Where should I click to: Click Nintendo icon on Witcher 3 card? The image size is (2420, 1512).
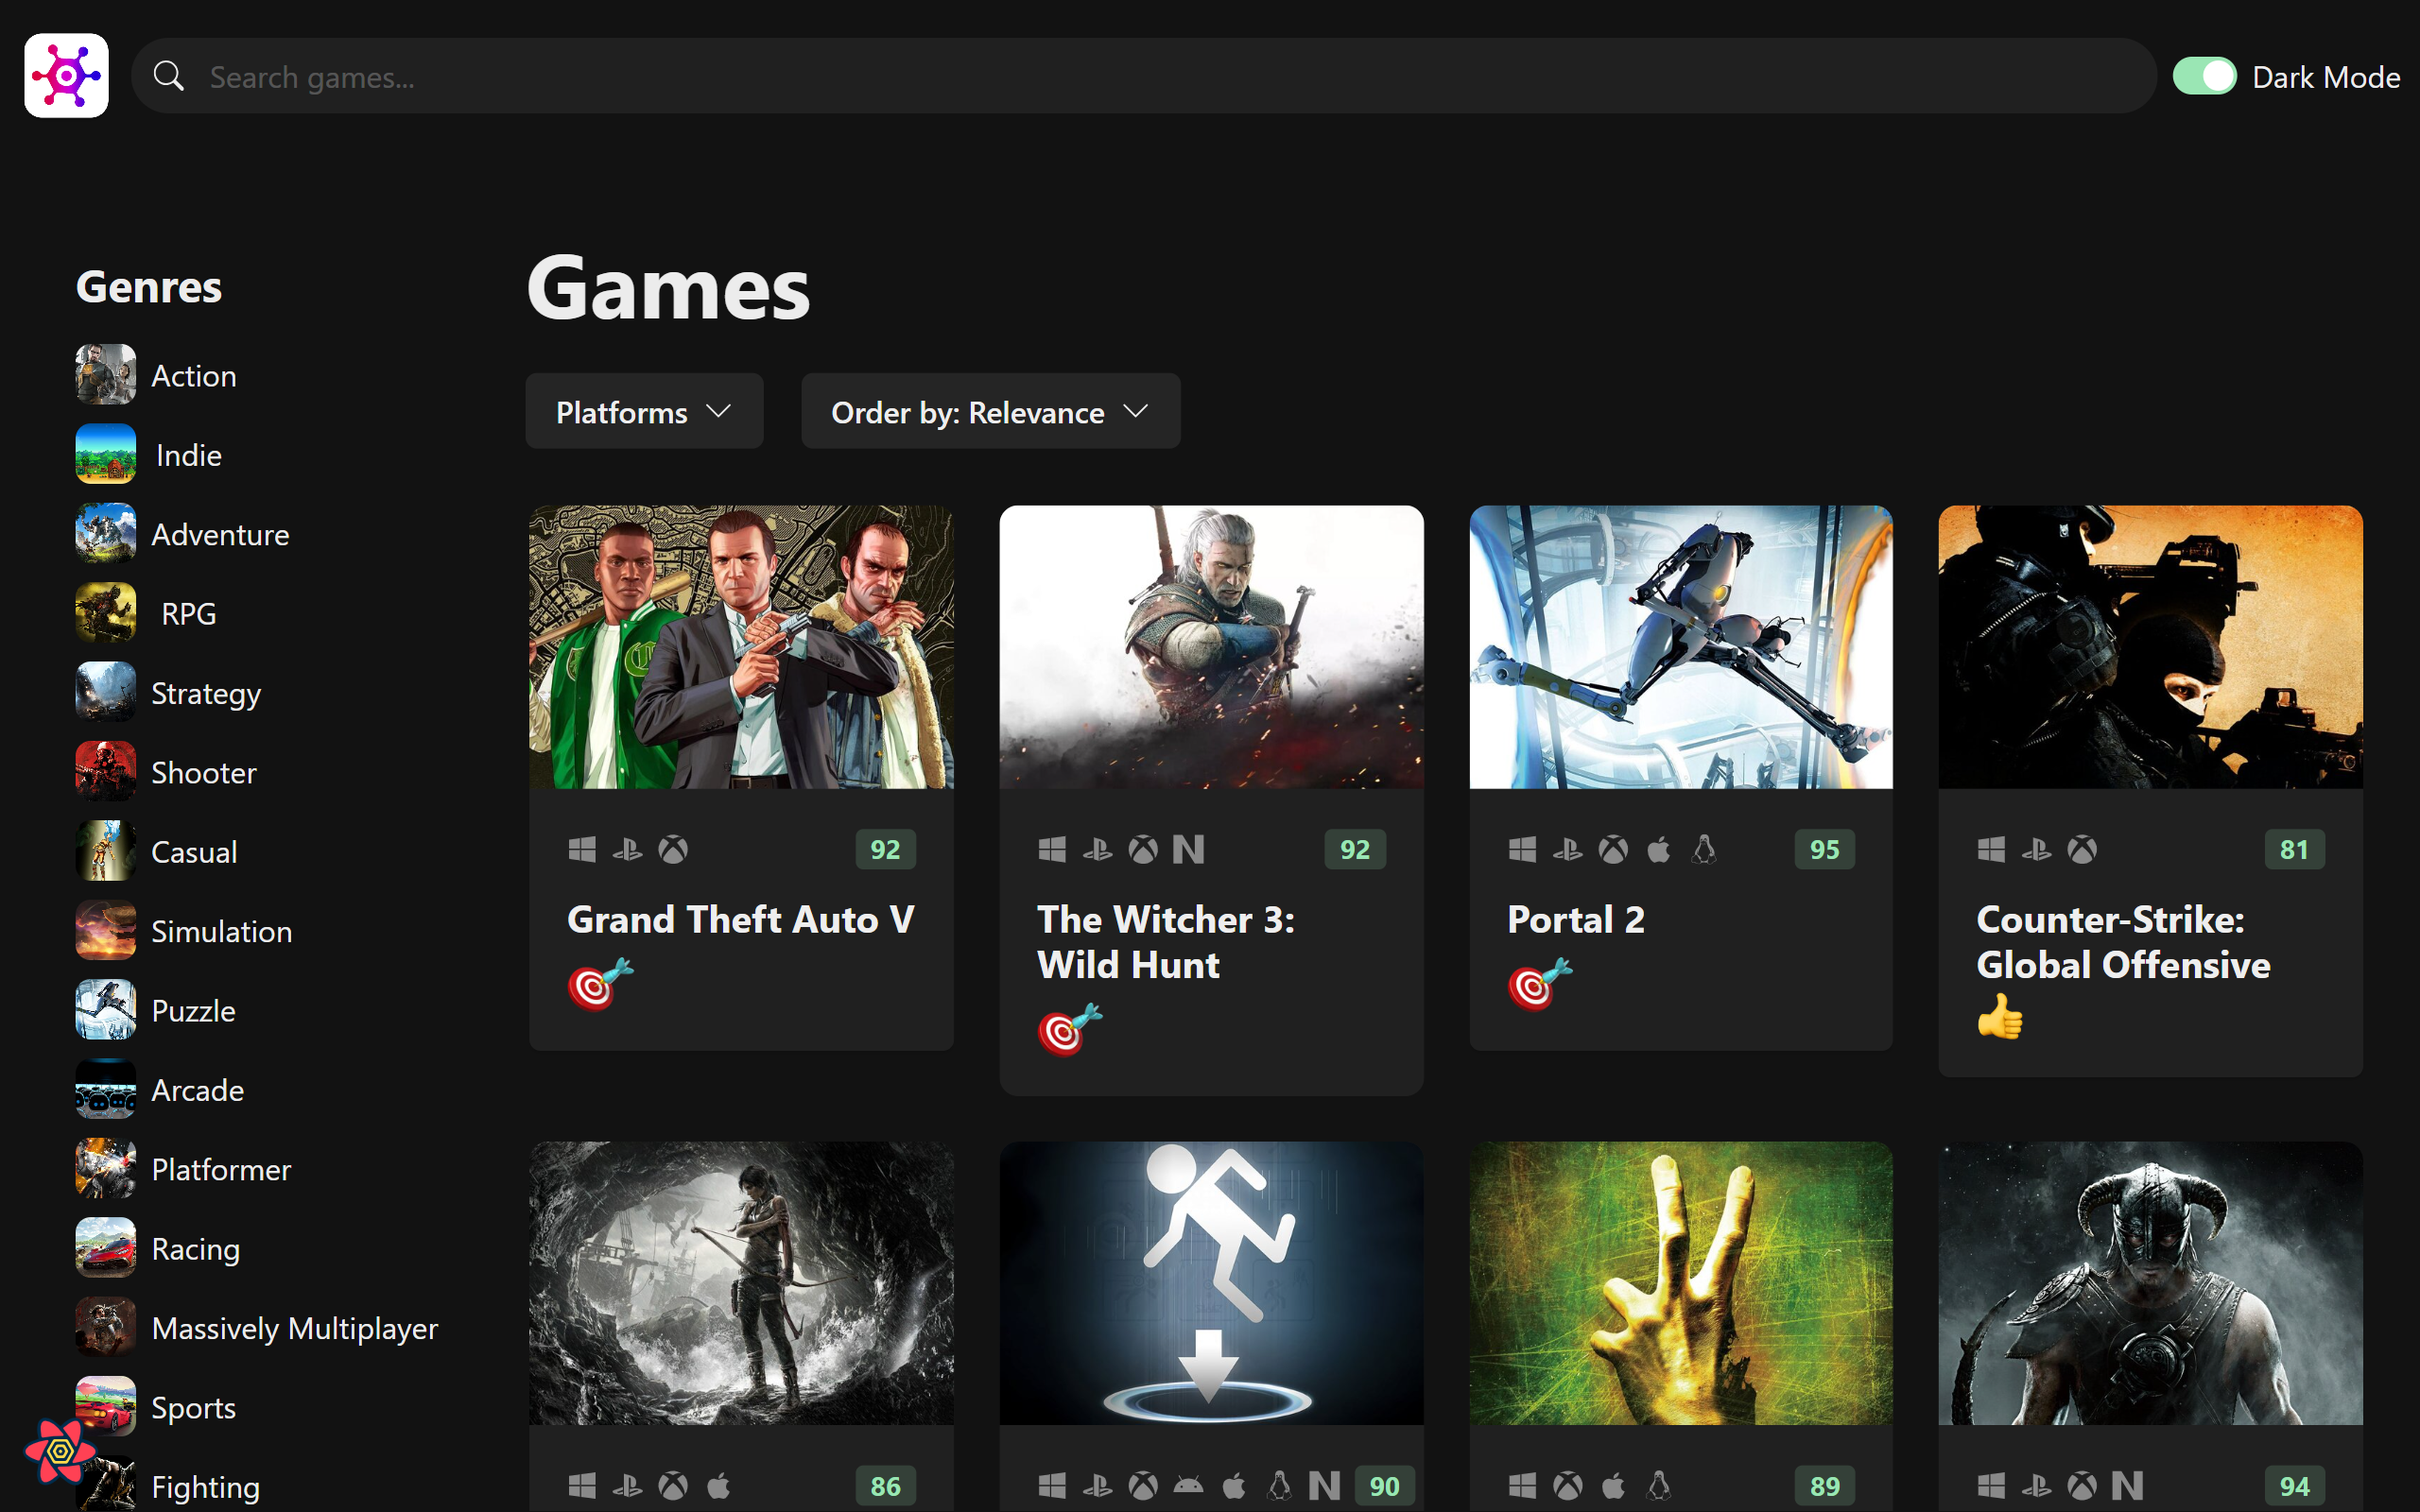[1188, 850]
